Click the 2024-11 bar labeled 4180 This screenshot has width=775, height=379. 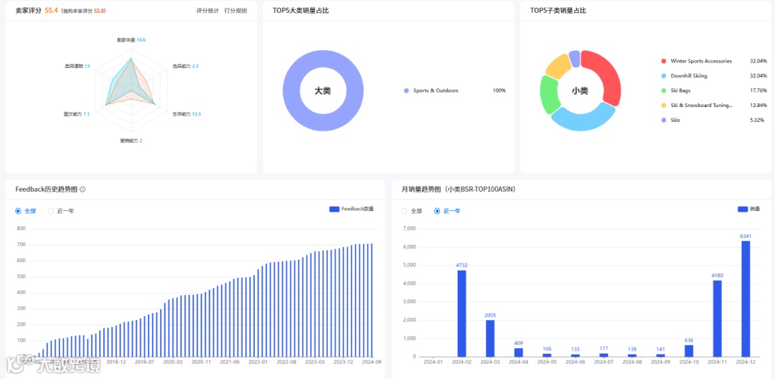(717, 318)
